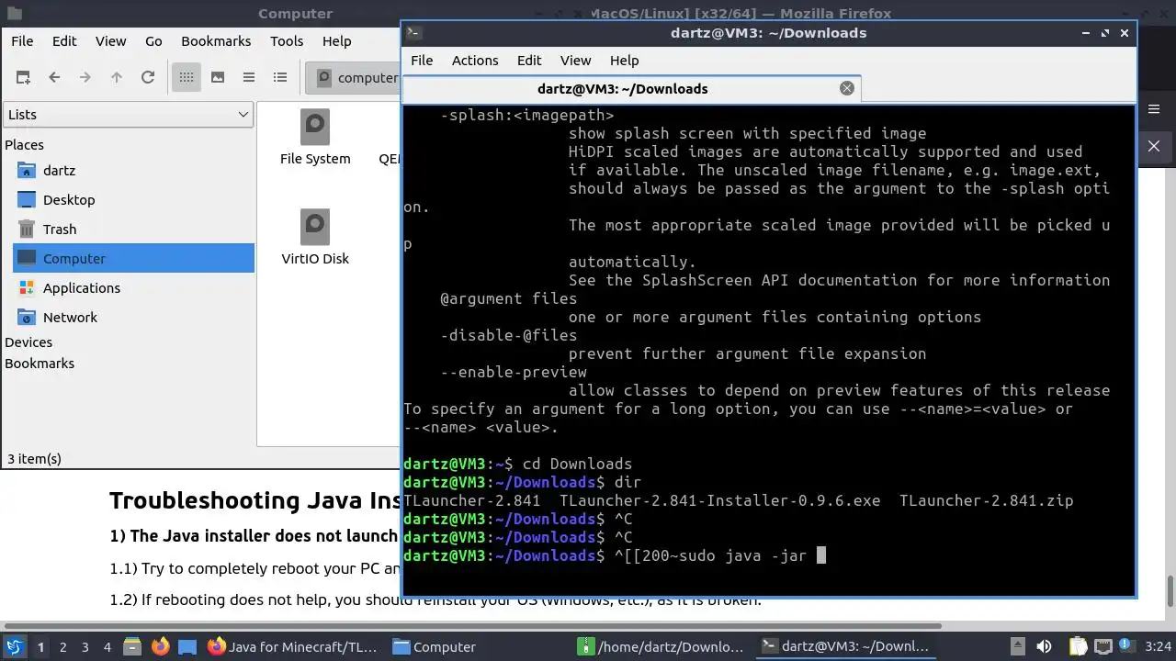The image size is (1176, 661).
Task: Switch to Java for Minecraft Firefox window
Action: 293,646
